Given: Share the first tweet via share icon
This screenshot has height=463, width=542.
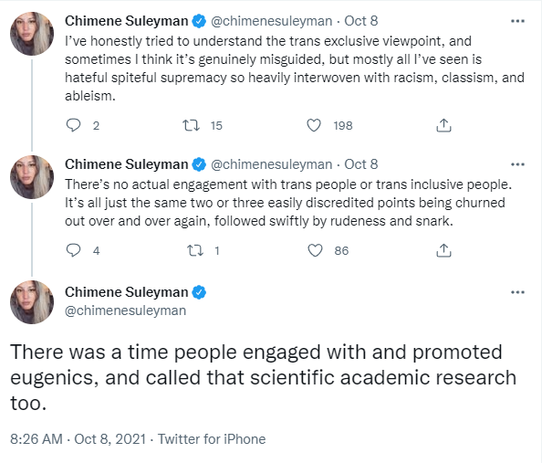Looking at the screenshot, I should pos(443,125).
